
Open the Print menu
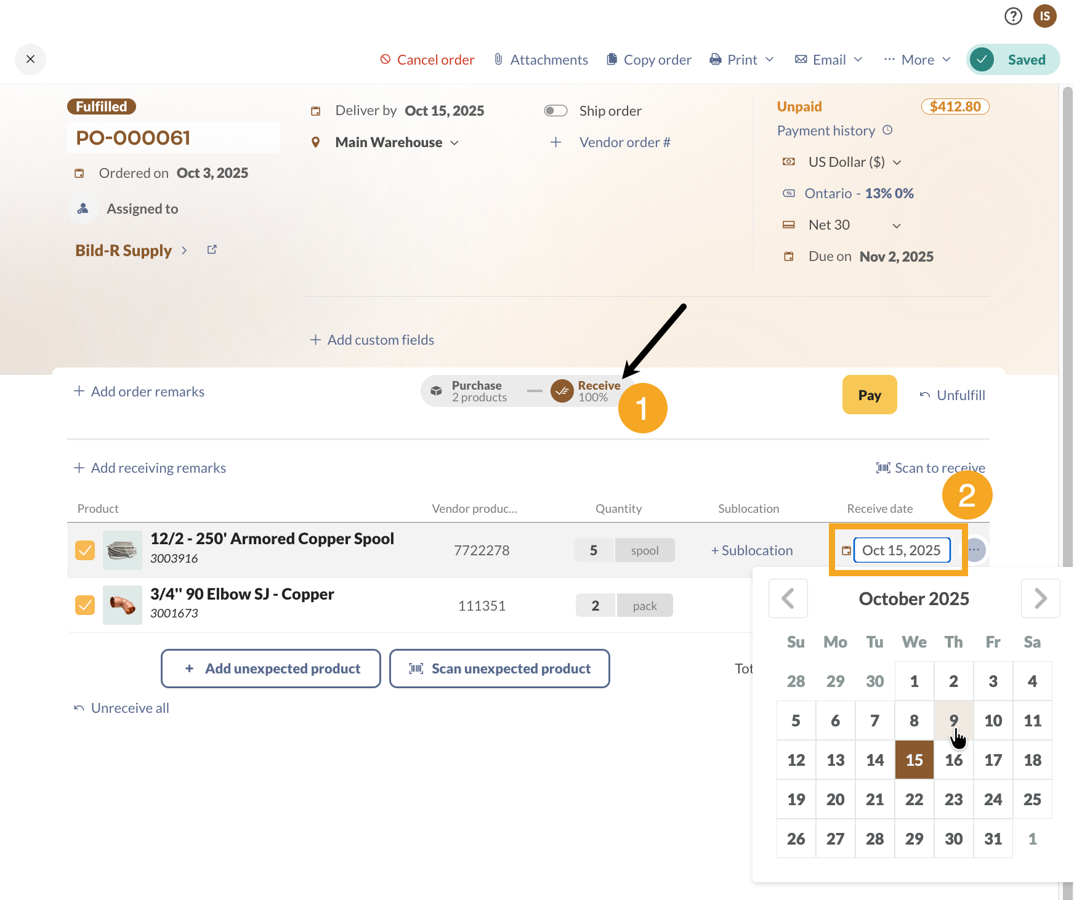pyautogui.click(x=741, y=59)
